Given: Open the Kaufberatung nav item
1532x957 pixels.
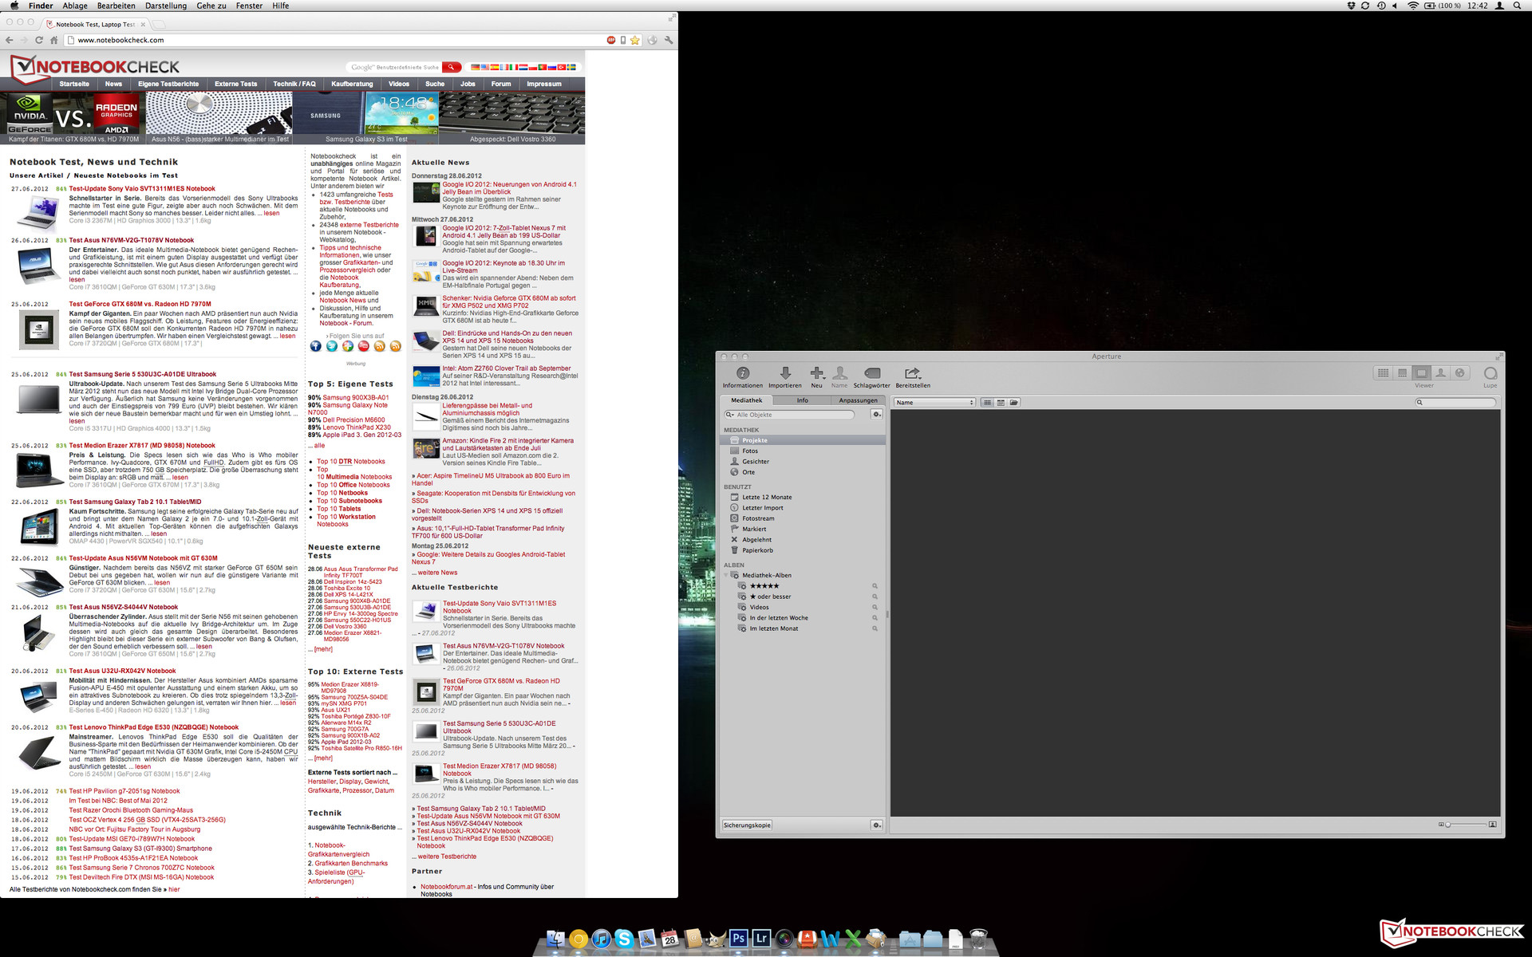Looking at the screenshot, I should [x=352, y=84].
